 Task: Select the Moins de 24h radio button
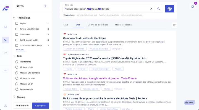[x=17, y=67]
